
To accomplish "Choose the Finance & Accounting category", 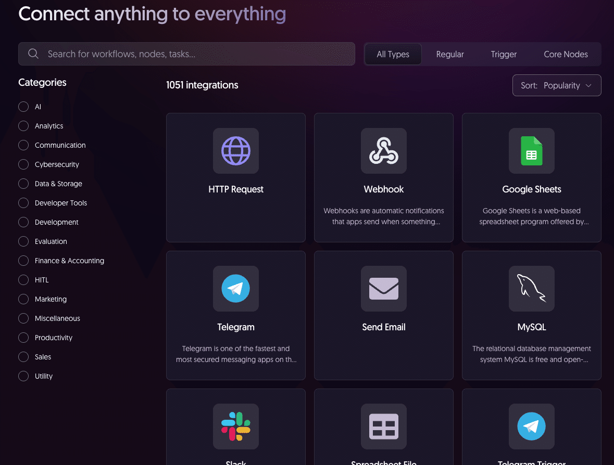I will pyautogui.click(x=23, y=261).
